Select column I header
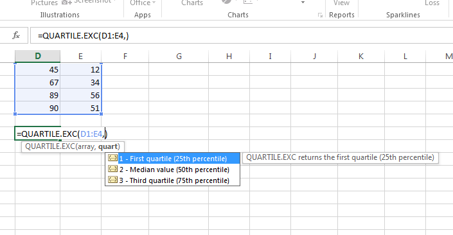 point(270,56)
